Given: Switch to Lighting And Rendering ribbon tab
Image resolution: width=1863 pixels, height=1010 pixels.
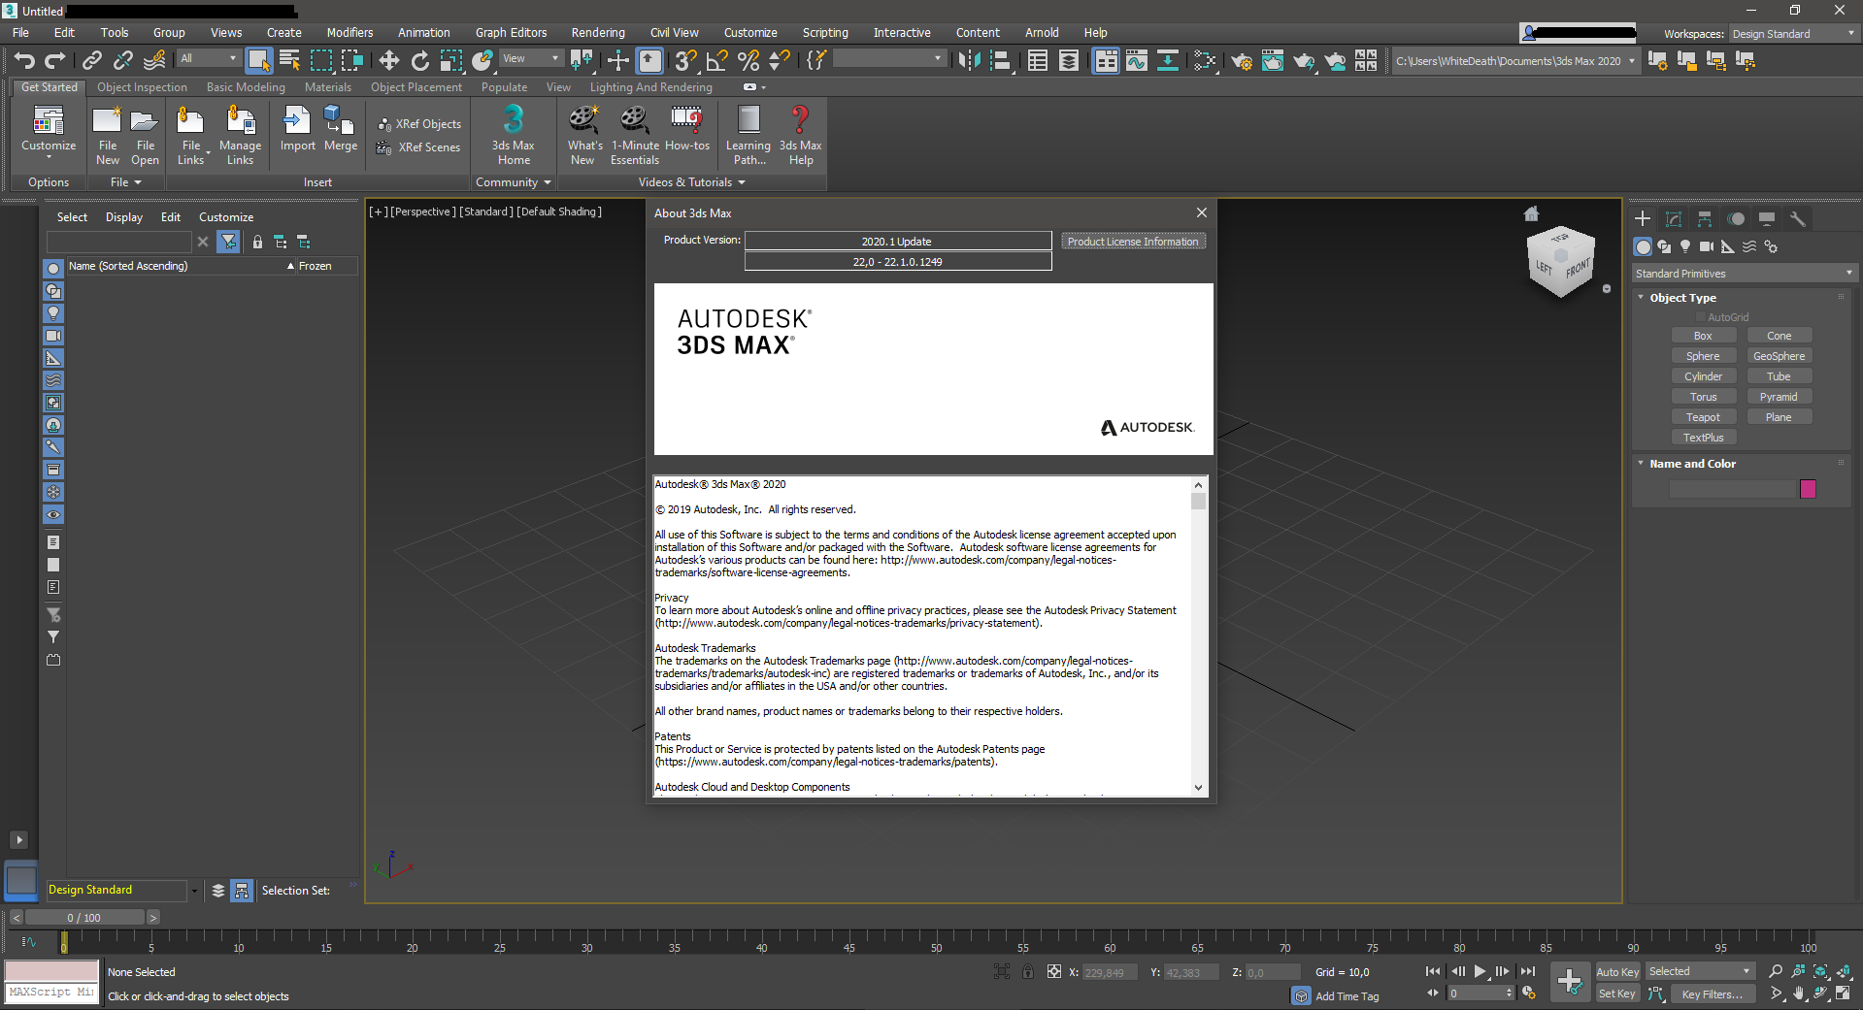Looking at the screenshot, I should (x=650, y=87).
